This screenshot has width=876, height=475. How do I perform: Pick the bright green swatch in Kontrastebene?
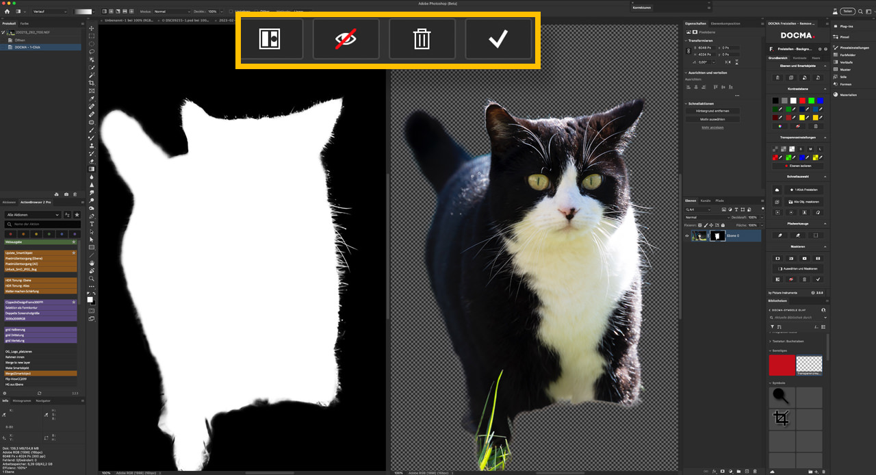[811, 101]
